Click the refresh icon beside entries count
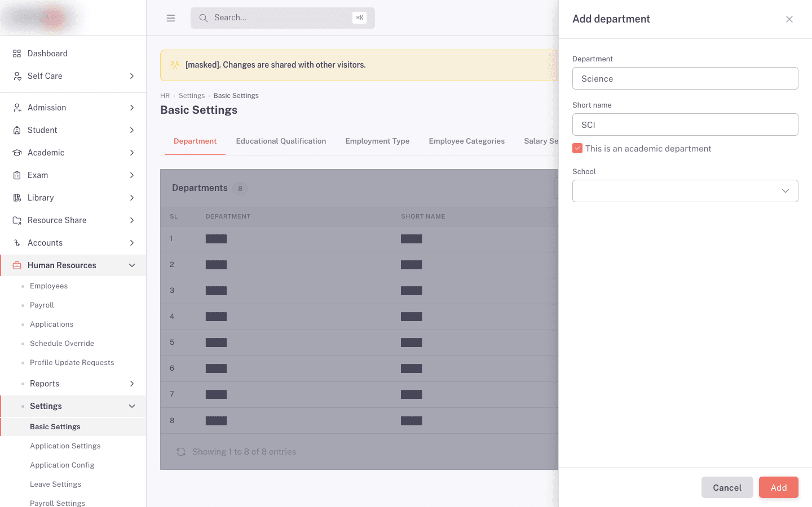 pyautogui.click(x=181, y=452)
